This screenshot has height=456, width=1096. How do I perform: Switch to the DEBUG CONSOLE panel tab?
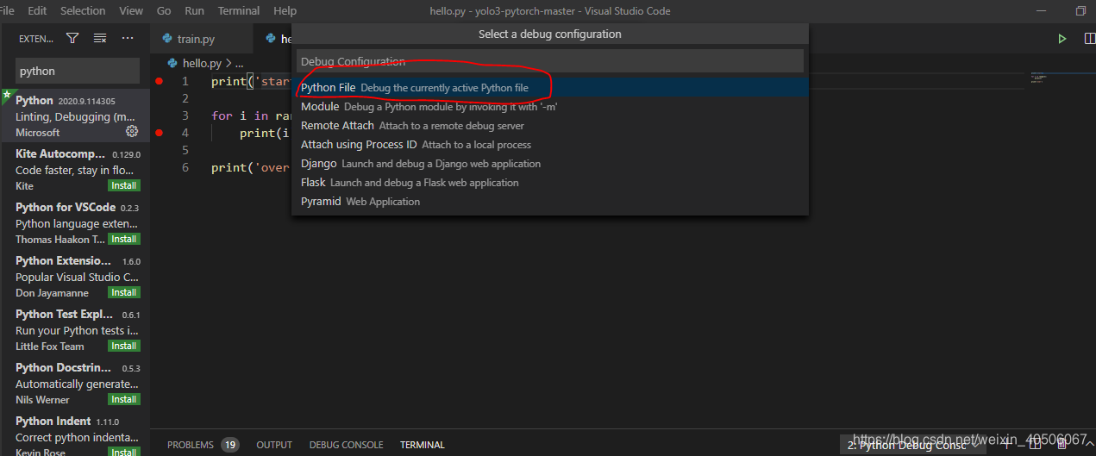[x=346, y=445]
